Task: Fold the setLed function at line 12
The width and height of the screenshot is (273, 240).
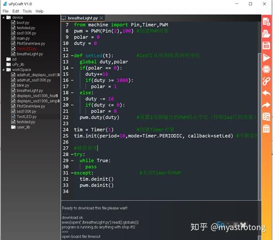Action: pyautogui.click(x=72, y=56)
